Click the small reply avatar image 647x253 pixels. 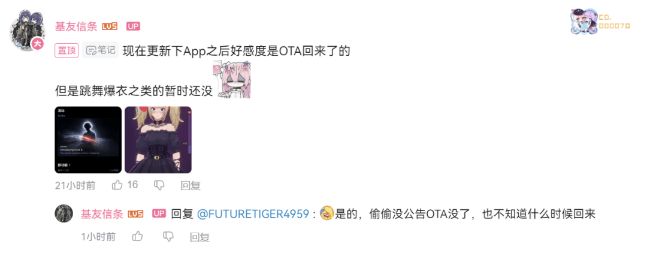[64, 214]
